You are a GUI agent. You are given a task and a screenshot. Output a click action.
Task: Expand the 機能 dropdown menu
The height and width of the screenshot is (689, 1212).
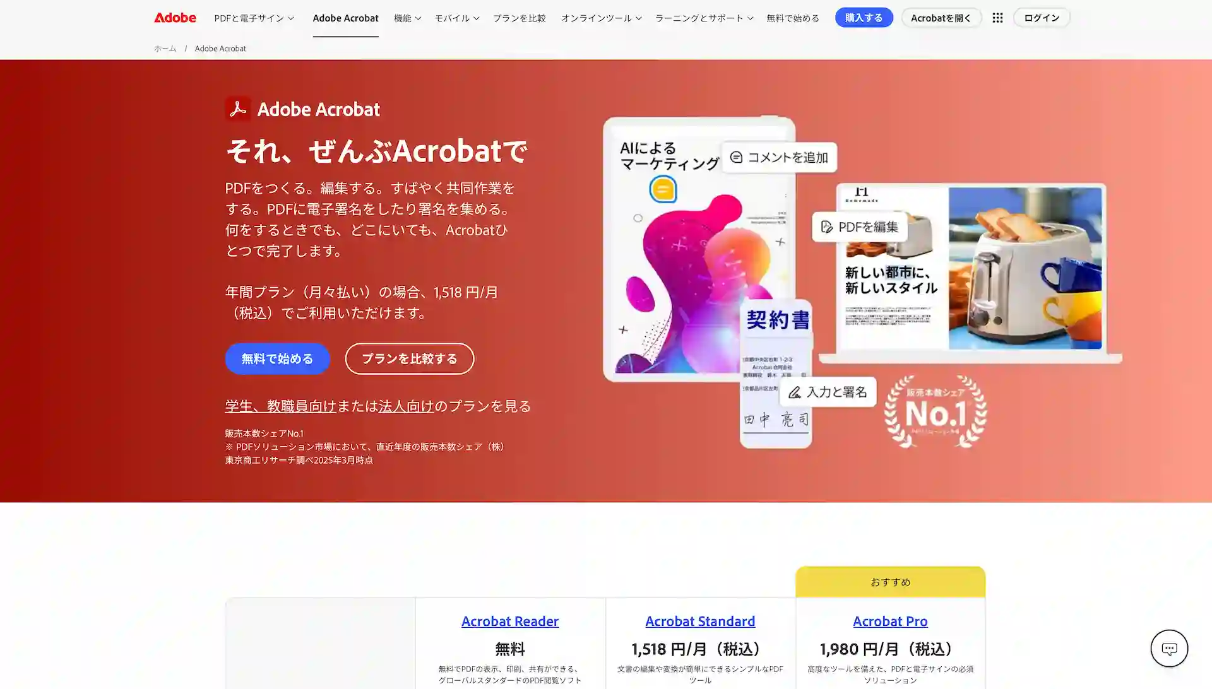[x=407, y=18]
